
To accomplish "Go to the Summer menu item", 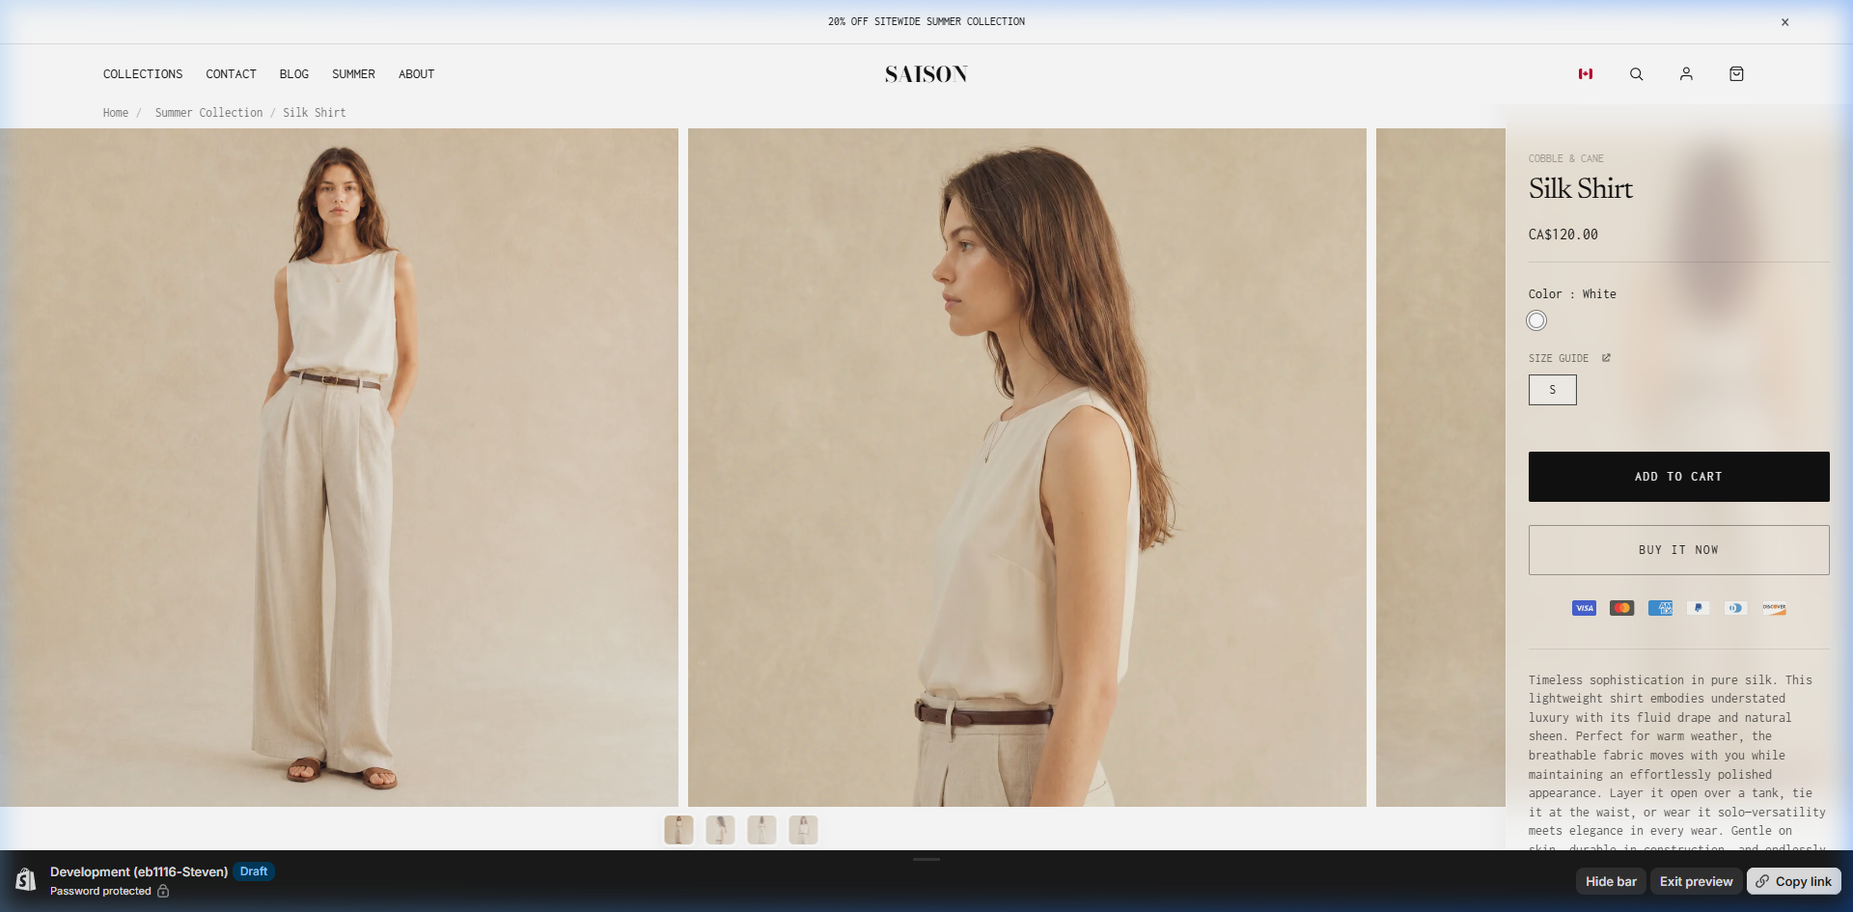I will 353,74.
